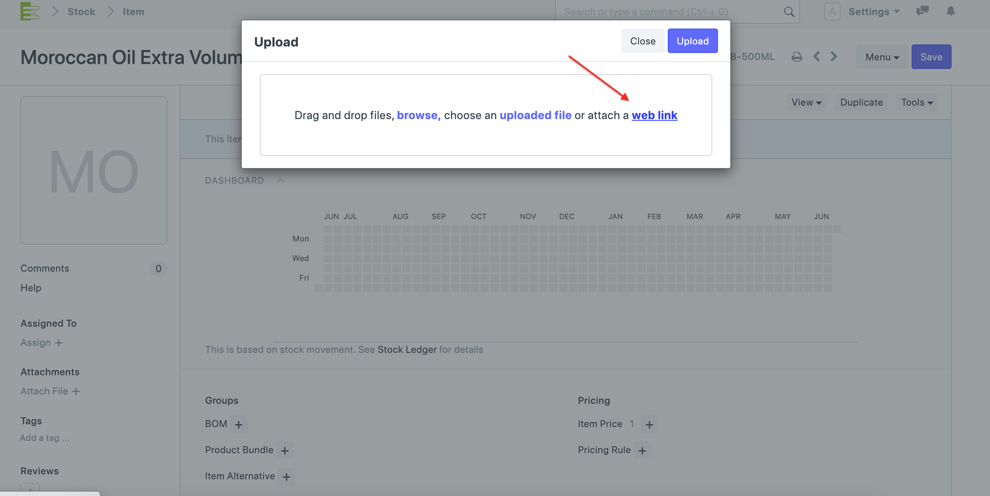
Task: Click the uploaded file link
Action: pyautogui.click(x=535, y=115)
